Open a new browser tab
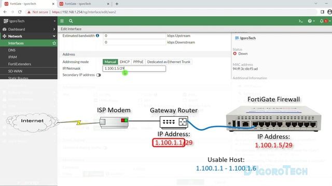This screenshot has width=332, height=186. point(117,4)
